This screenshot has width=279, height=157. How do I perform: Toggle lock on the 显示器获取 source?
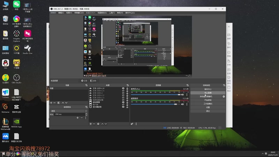click(127, 107)
